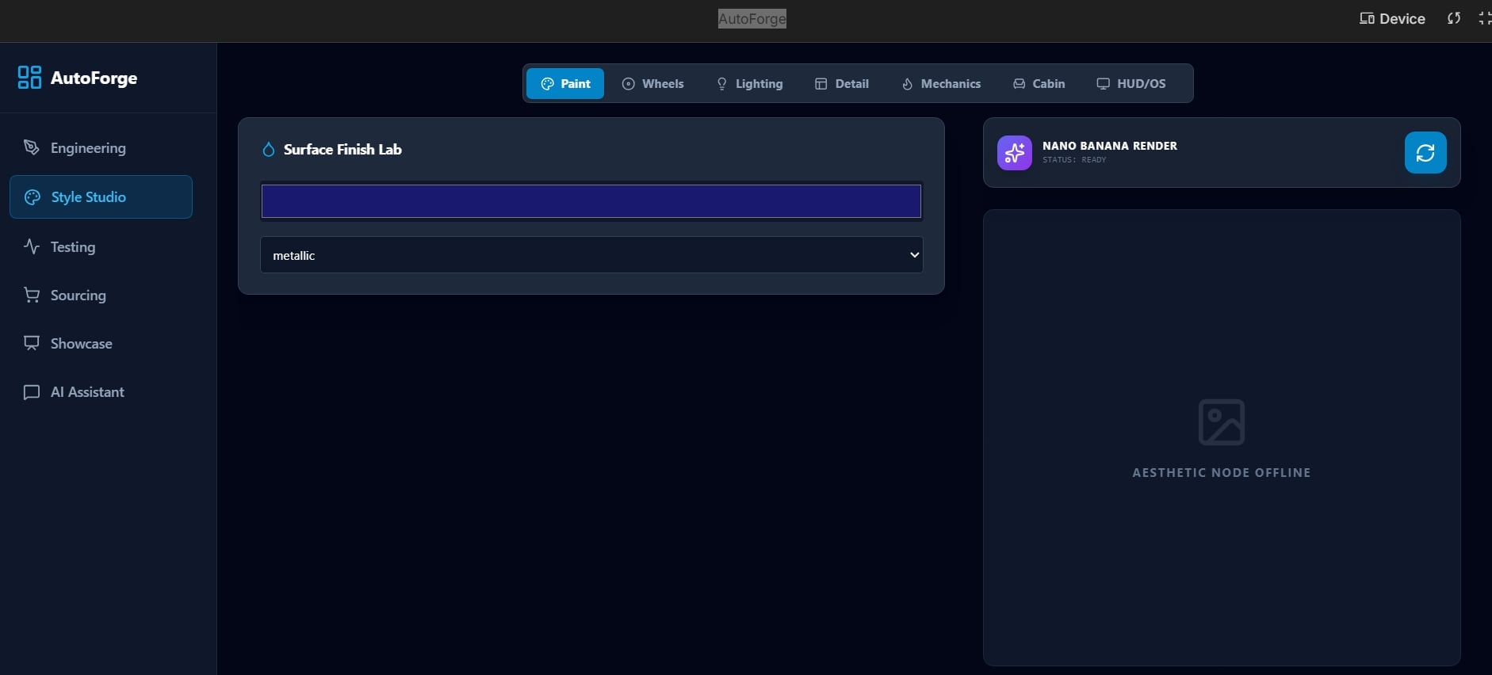Open the Cabin tab
Viewport: 1492px width, 675px height.
[x=1039, y=84]
